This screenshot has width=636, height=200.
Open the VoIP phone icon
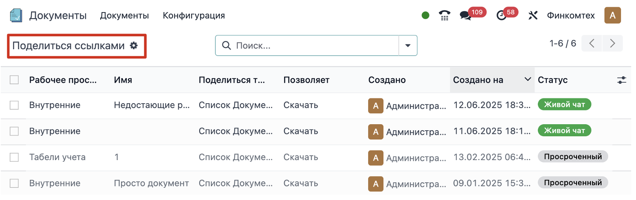pyautogui.click(x=444, y=16)
